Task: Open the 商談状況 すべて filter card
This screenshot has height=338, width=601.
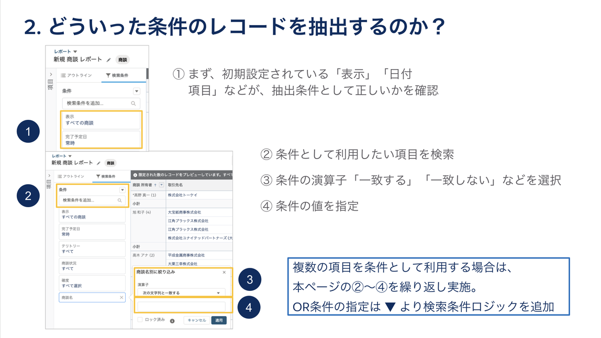Action: coord(92,266)
